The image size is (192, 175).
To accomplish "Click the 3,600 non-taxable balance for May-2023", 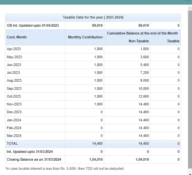I will coord(145,57).
